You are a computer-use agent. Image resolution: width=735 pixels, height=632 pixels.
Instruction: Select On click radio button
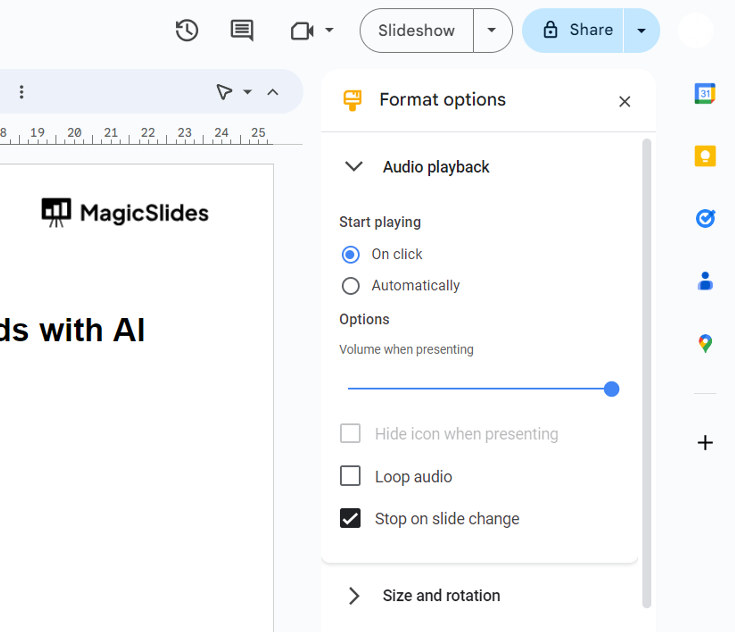tap(351, 253)
